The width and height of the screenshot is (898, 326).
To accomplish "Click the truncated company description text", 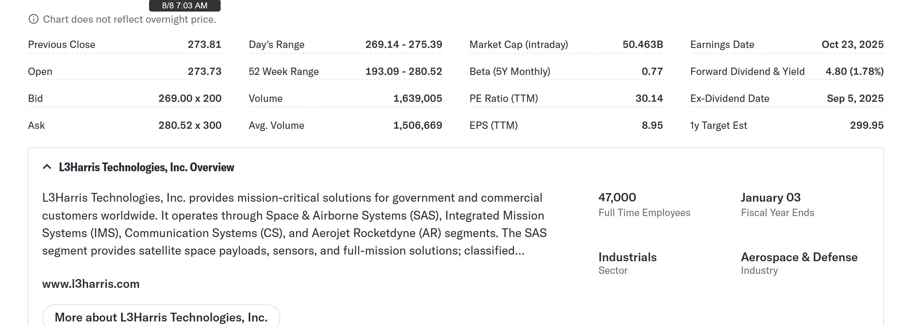I will tap(294, 224).
